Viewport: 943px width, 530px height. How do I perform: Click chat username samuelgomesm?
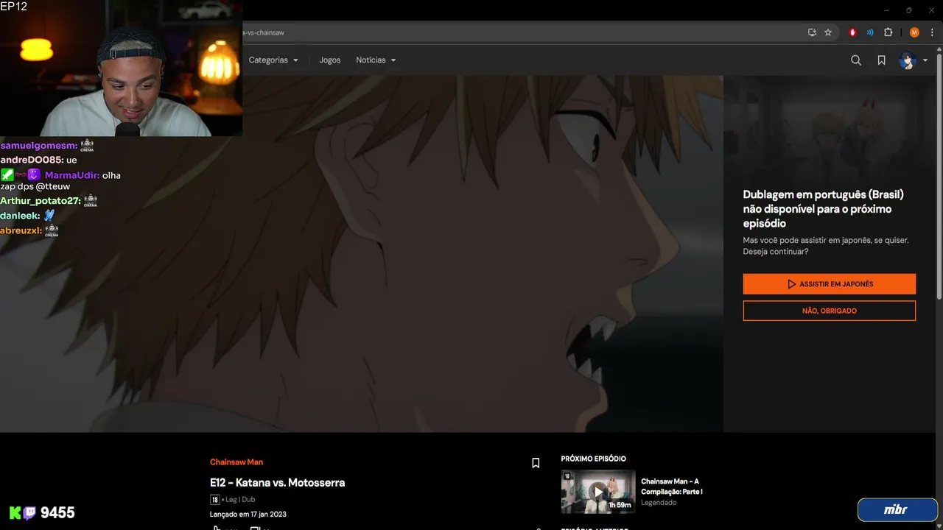[38, 145]
